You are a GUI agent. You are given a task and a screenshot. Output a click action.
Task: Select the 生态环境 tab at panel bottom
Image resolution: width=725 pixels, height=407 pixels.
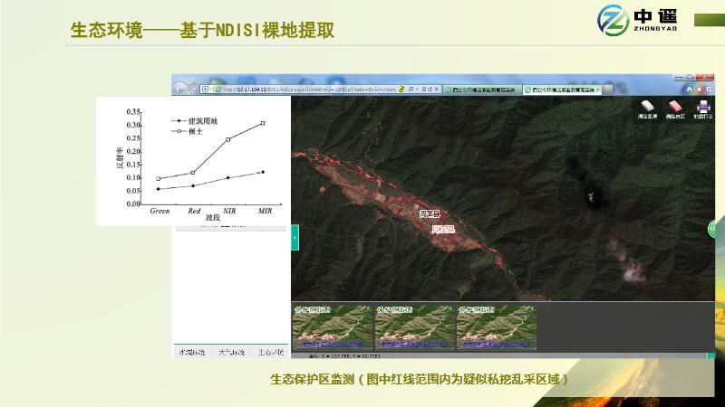pyautogui.click(x=269, y=351)
